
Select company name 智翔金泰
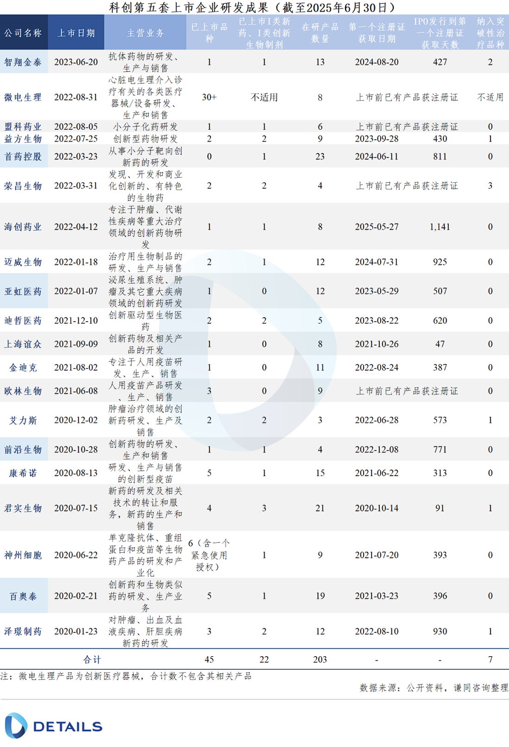click(x=23, y=62)
